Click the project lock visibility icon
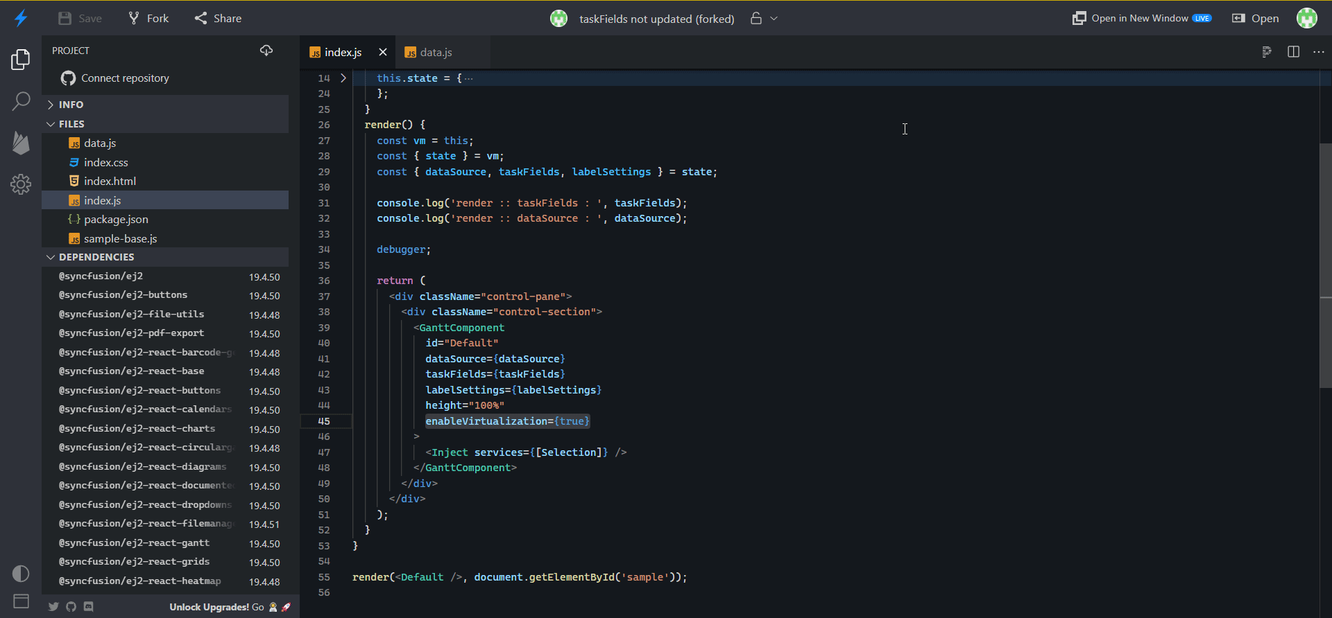The width and height of the screenshot is (1332, 618). [756, 19]
